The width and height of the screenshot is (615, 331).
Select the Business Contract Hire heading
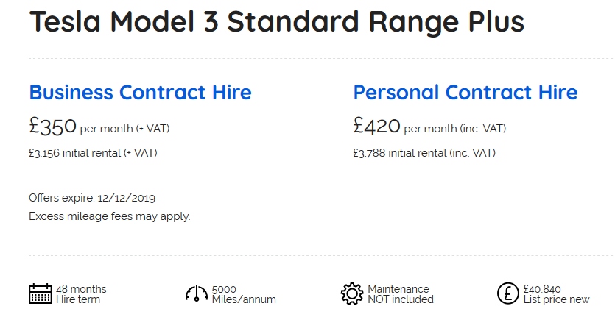(x=140, y=93)
